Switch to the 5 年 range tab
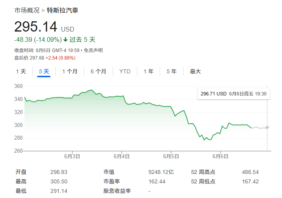The height and width of the screenshot is (198, 282). click(172, 71)
